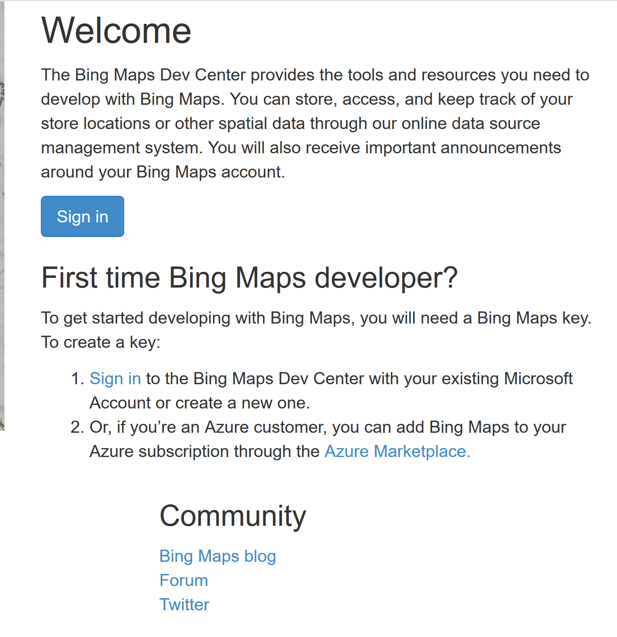The height and width of the screenshot is (637, 617).
Task: Click list number 2 marker
Action: point(77,427)
